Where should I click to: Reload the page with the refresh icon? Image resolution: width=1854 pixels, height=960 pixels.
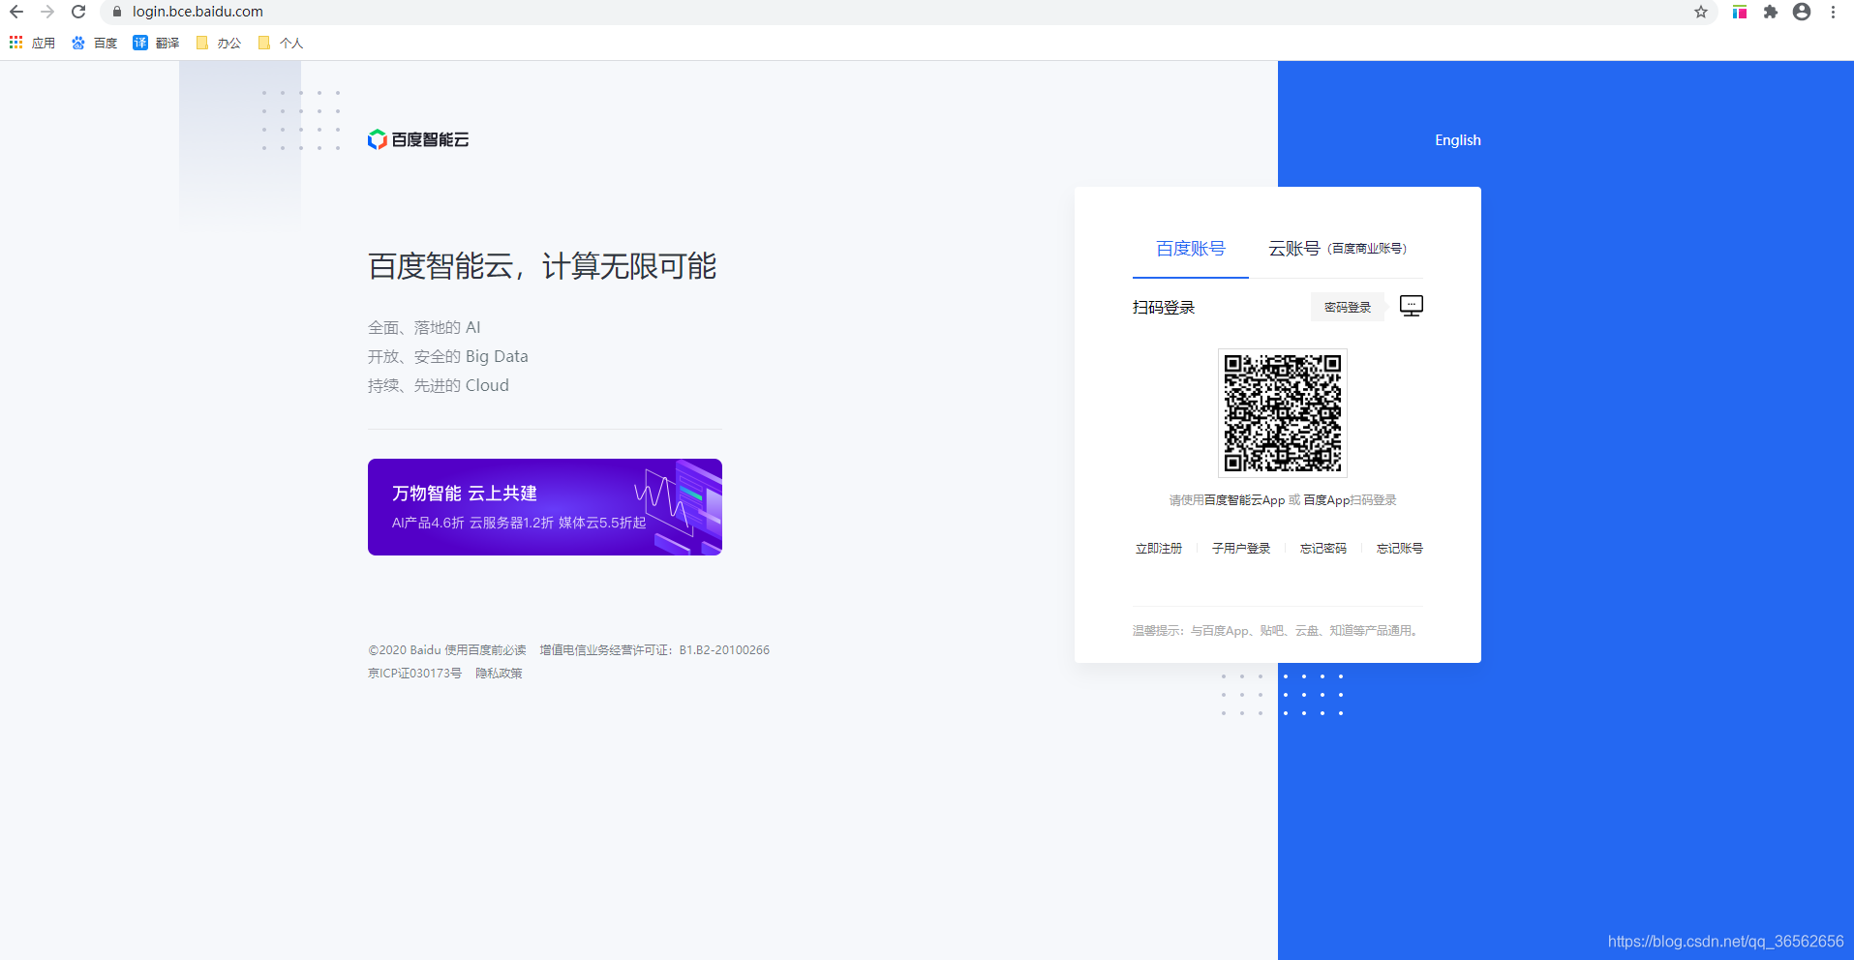(x=78, y=12)
